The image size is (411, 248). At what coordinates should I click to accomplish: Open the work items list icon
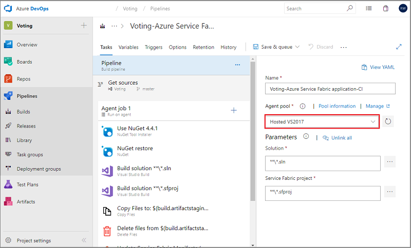[369, 8]
